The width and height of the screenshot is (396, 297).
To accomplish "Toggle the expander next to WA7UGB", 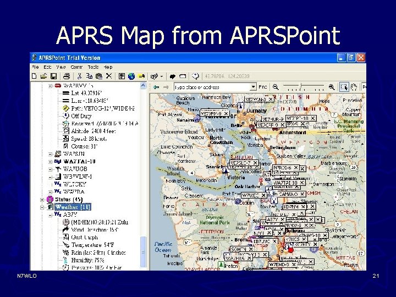I will coord(50,169).
